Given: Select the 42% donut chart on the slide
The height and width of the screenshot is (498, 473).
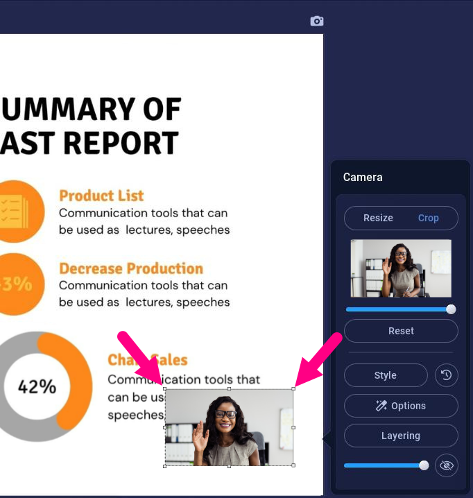Looking at the screenshot, I should coord(38,386).
